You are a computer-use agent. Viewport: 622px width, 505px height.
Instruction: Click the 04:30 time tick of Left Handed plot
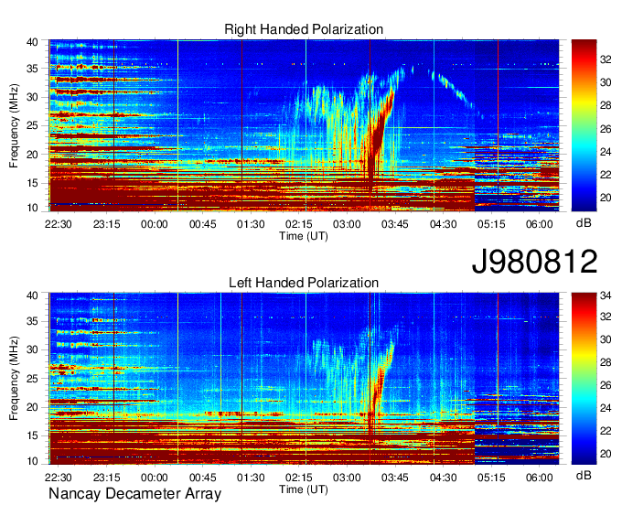coord(443,478)
